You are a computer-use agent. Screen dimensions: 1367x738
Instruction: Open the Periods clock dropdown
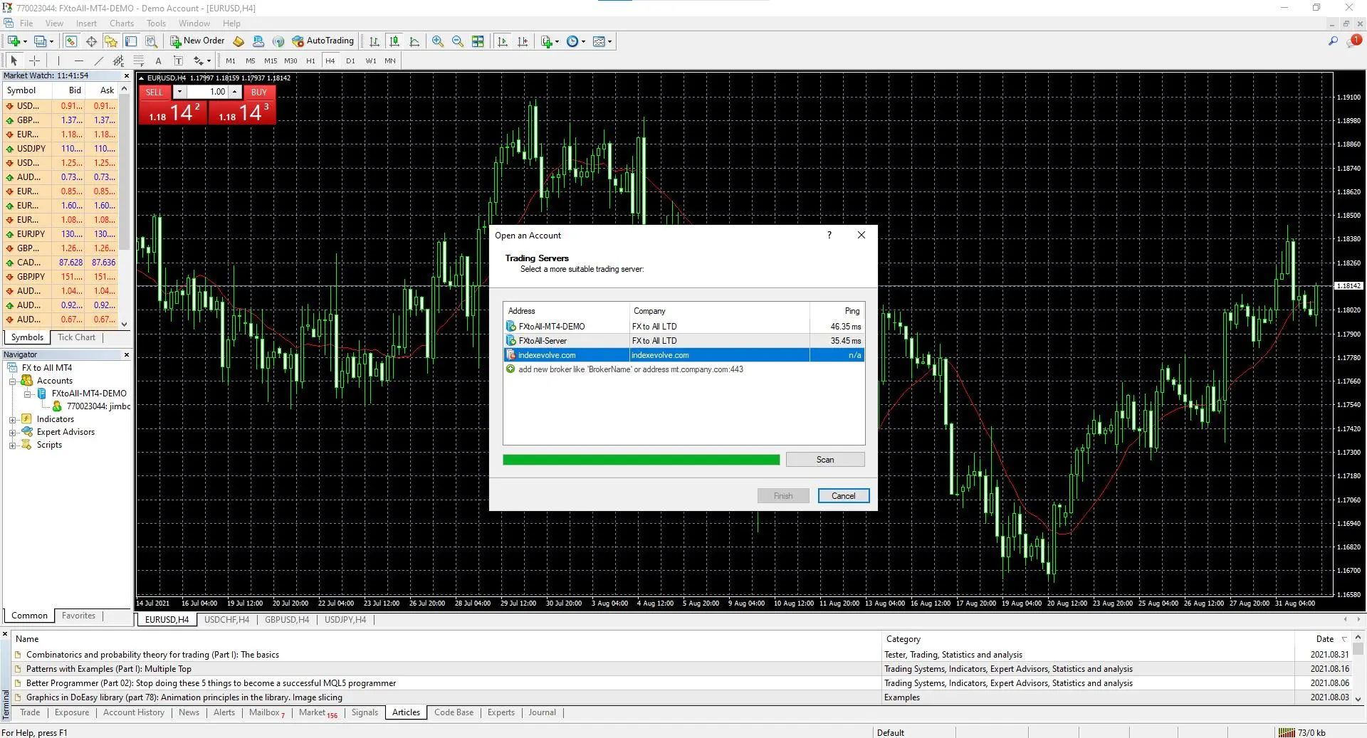point(576,41)
